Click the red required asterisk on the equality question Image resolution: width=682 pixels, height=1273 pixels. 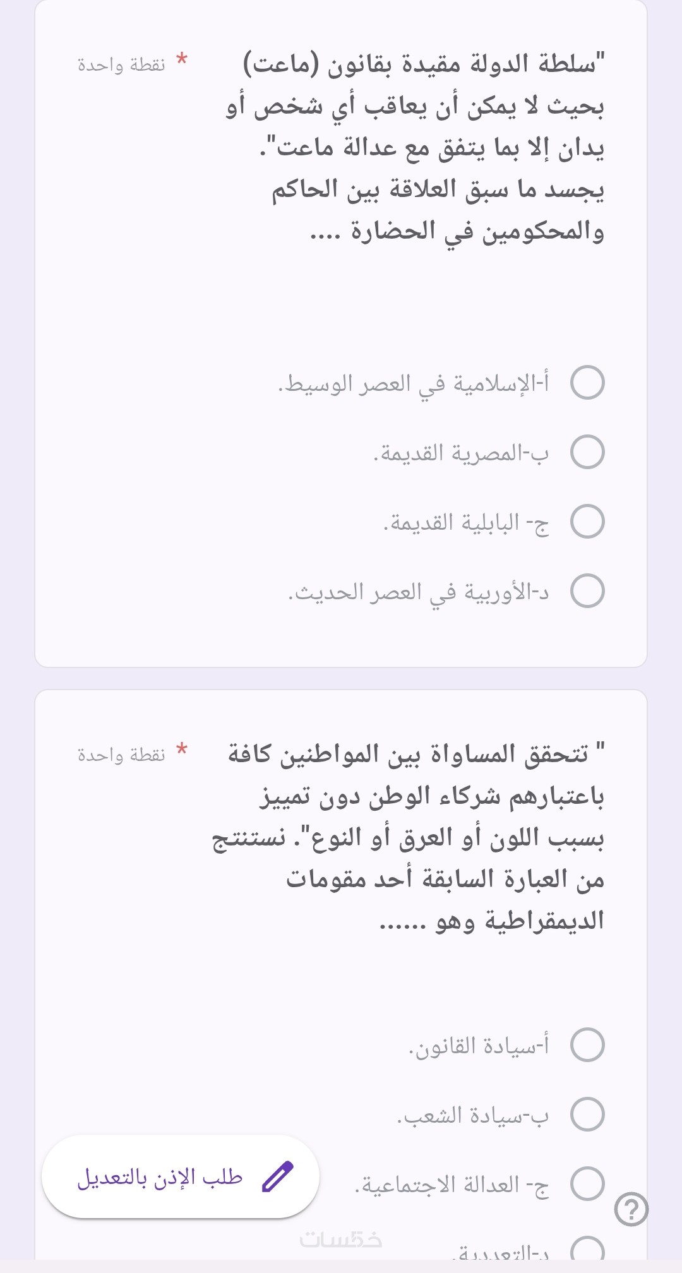pos(182,750)
